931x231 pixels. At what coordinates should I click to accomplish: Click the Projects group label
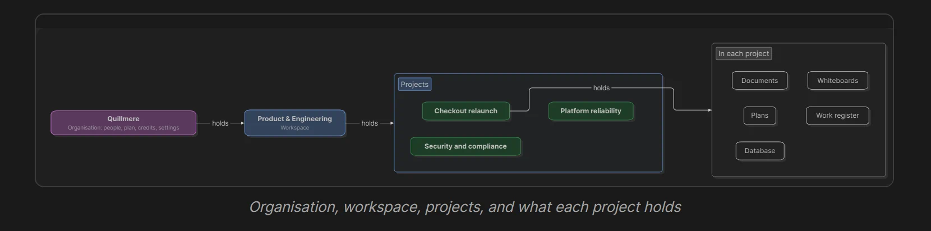pyautogui.click(x=414, y=84)
